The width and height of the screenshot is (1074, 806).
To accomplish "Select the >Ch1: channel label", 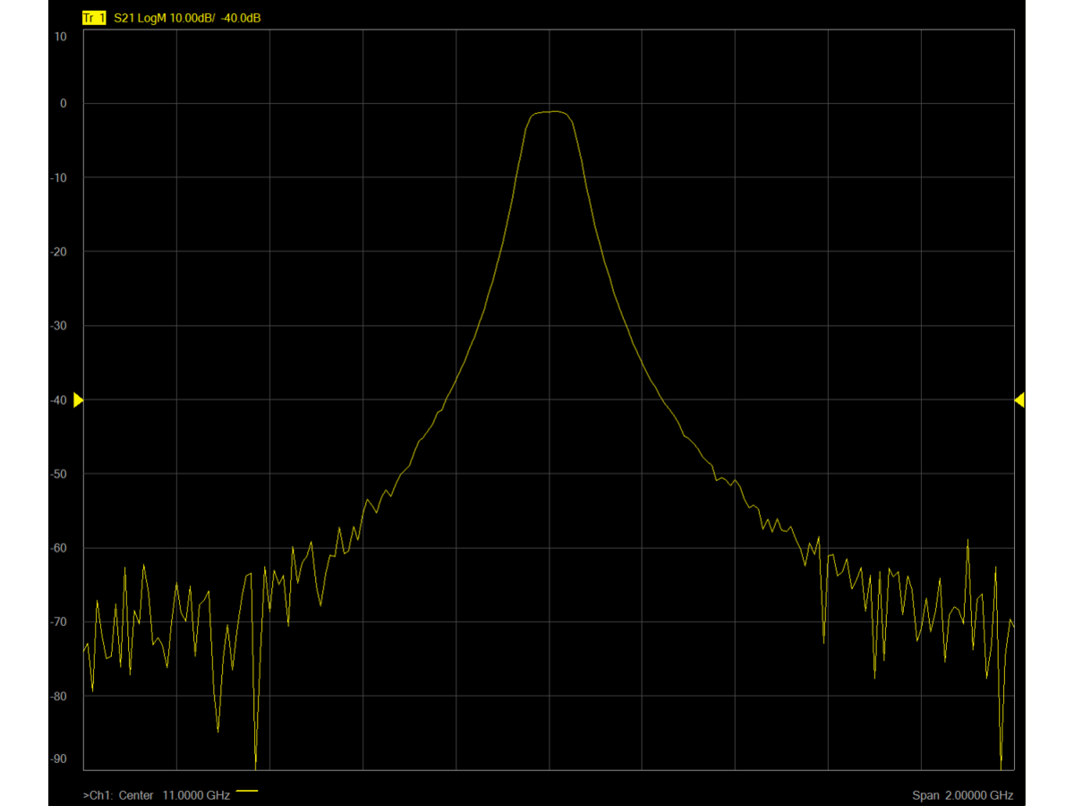I will coord(98,795).
